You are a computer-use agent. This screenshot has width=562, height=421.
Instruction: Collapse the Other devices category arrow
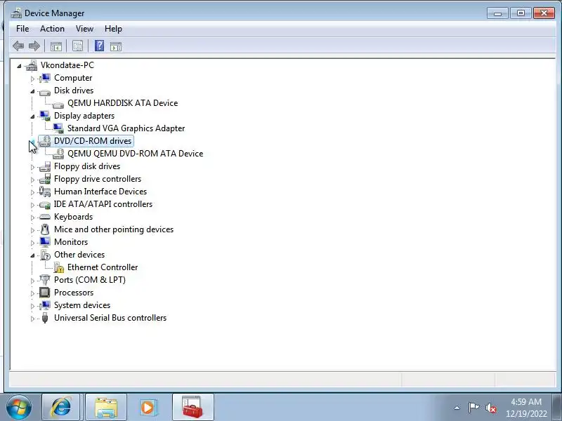[32, 255]
